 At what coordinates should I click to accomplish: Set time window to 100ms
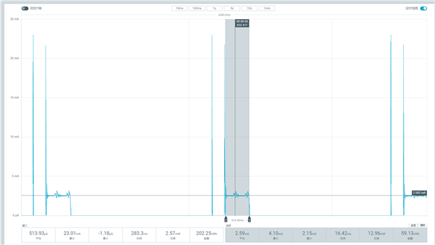pos(197,8)
